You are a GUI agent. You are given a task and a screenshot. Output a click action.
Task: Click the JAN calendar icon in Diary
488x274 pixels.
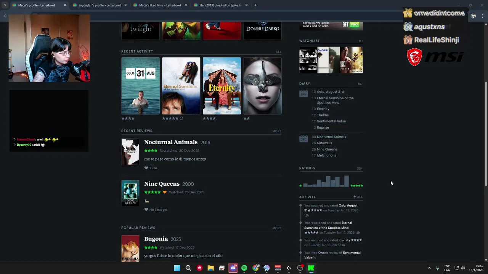coord(303,93)
